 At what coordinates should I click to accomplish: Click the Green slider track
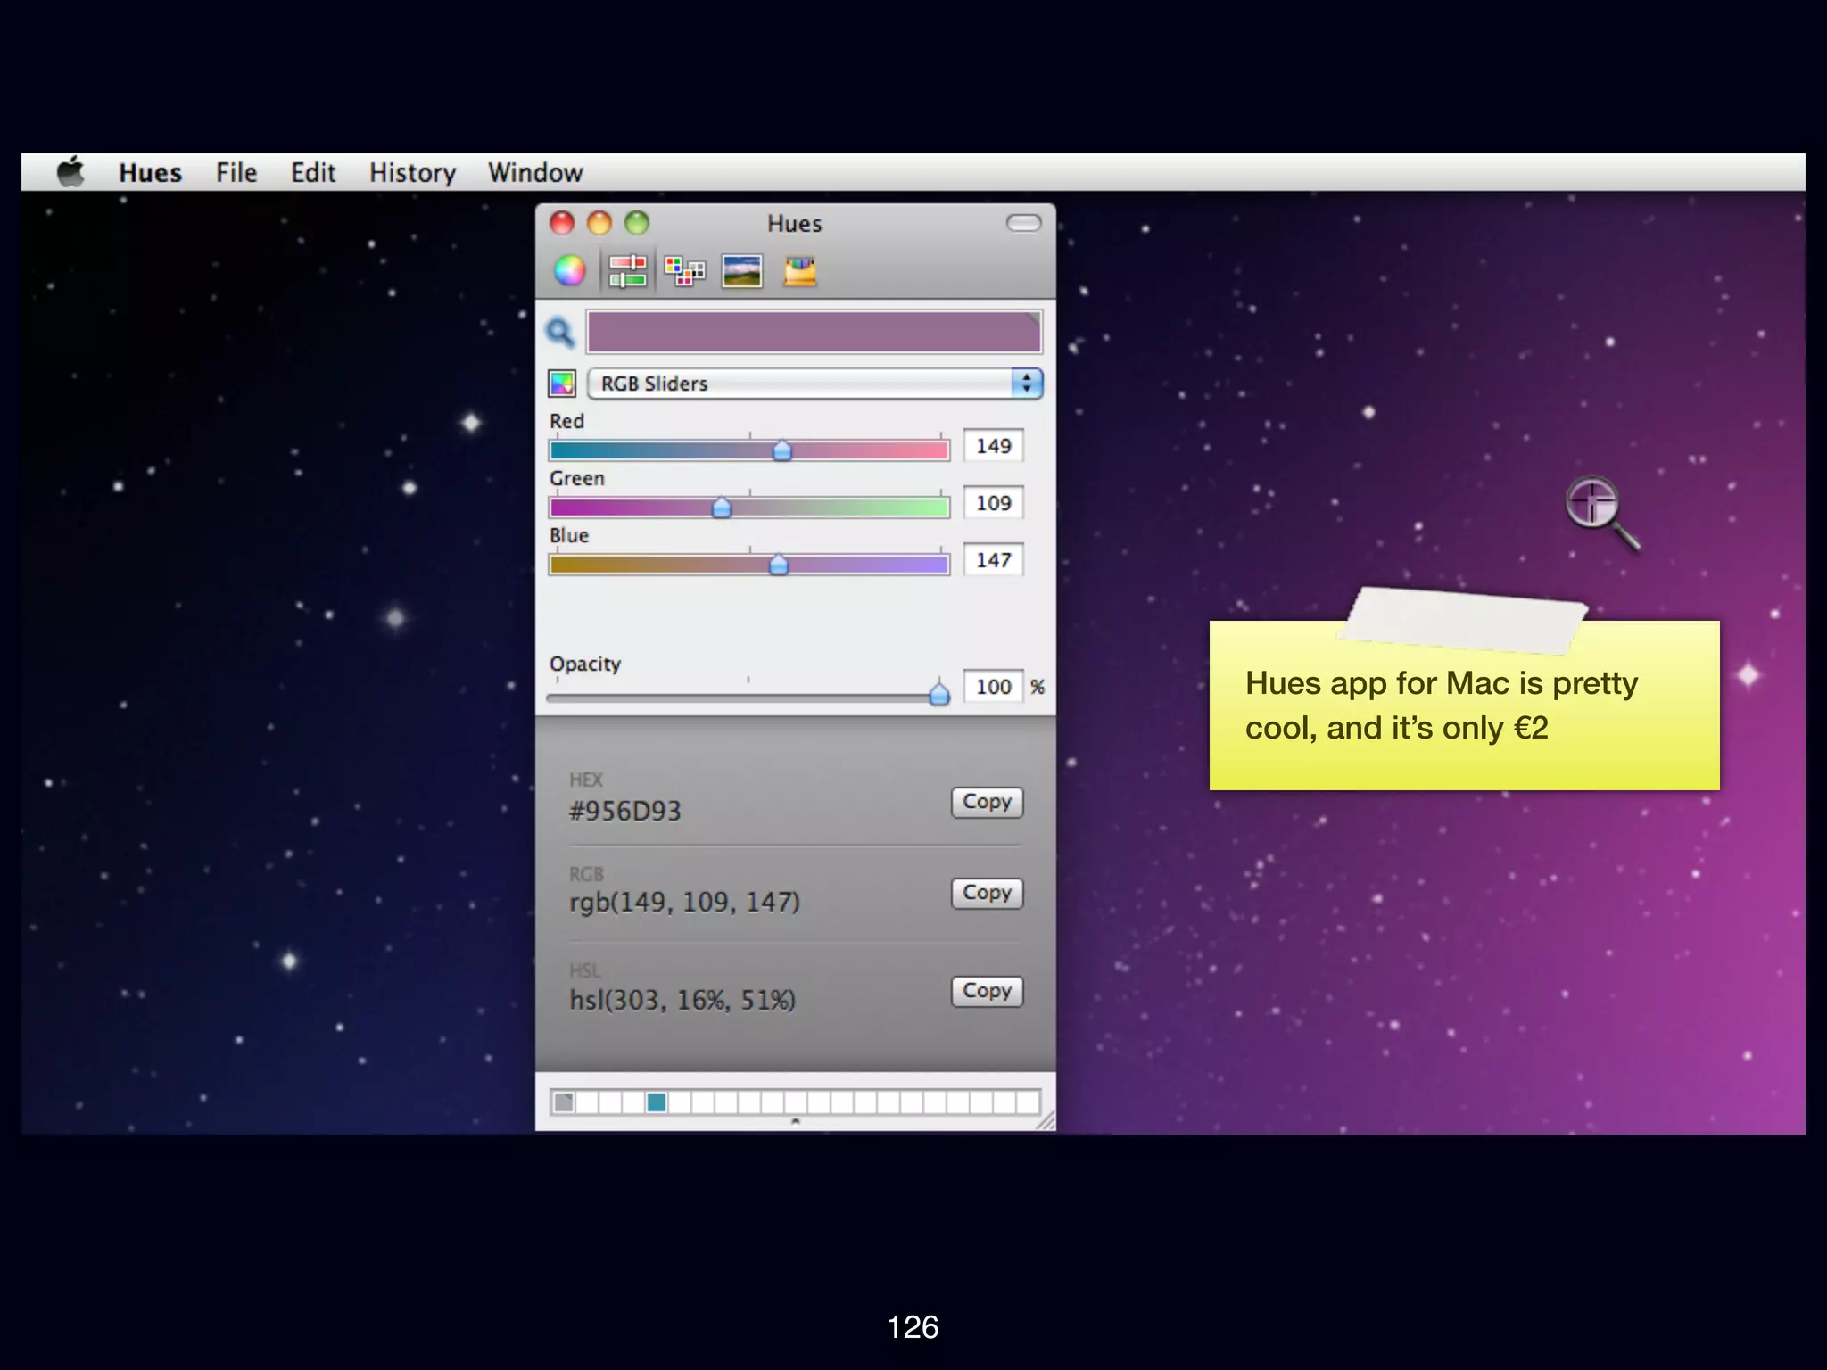tap(749, 508)
